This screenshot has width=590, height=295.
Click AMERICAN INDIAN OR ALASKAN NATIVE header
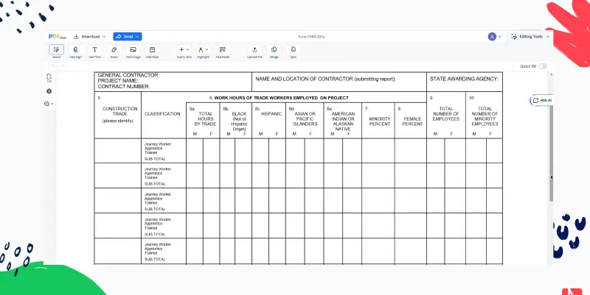343,121
